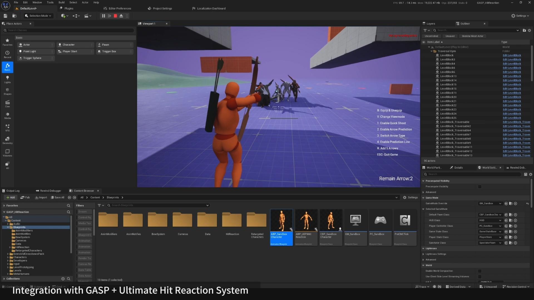
Task: Toggle Use Client Side Level Streaming Volumes
Action: (x=480, y=277)
